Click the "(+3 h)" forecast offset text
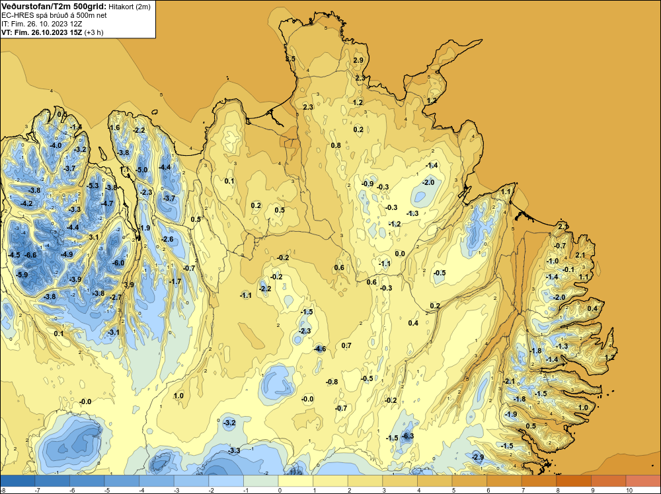The width and height of the screenshot is (661, 494). coord(94,32)
